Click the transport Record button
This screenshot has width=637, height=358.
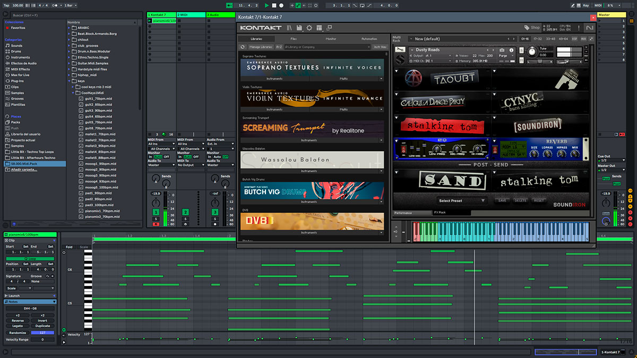[x=281, y=5]
